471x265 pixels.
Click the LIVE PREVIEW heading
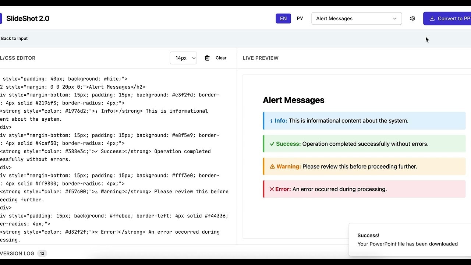[261, 58]
